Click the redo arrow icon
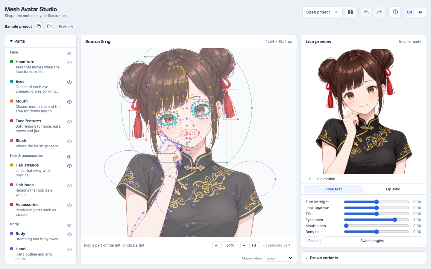The height and width of the screenshot is (269, 431). (x=380, y=12)
